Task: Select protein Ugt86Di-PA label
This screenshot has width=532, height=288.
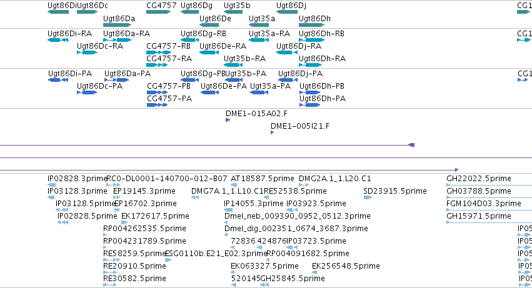Action: [70, 74]
